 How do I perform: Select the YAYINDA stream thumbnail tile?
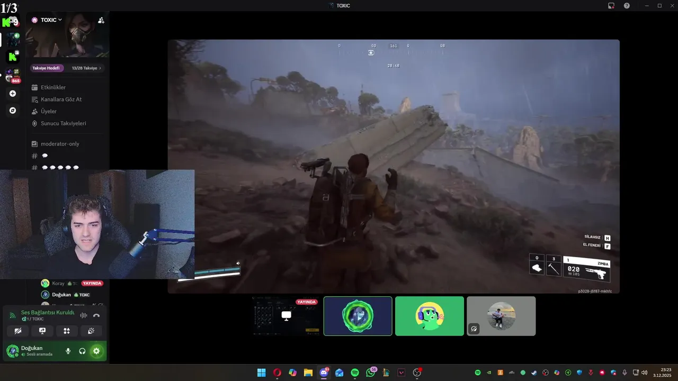pos(287,316)
